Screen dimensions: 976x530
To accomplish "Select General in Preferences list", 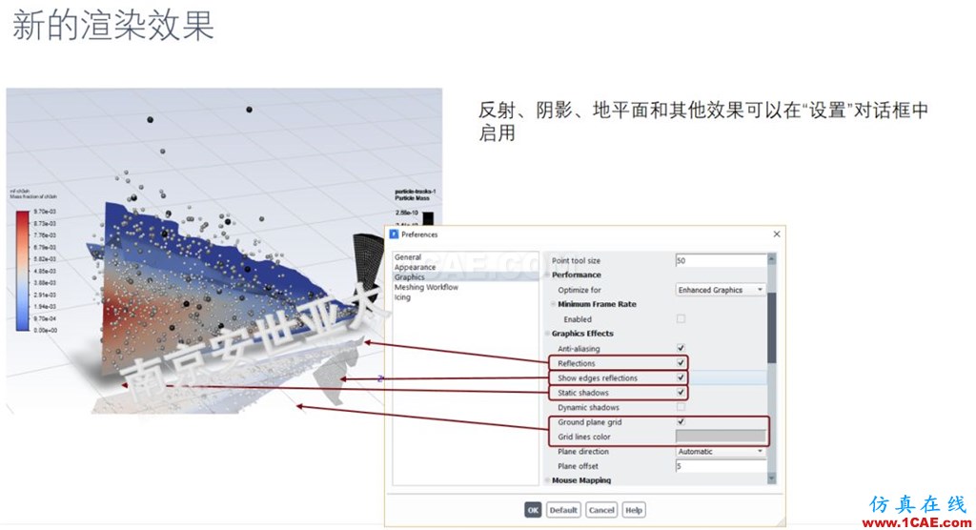I will point(408,257).
